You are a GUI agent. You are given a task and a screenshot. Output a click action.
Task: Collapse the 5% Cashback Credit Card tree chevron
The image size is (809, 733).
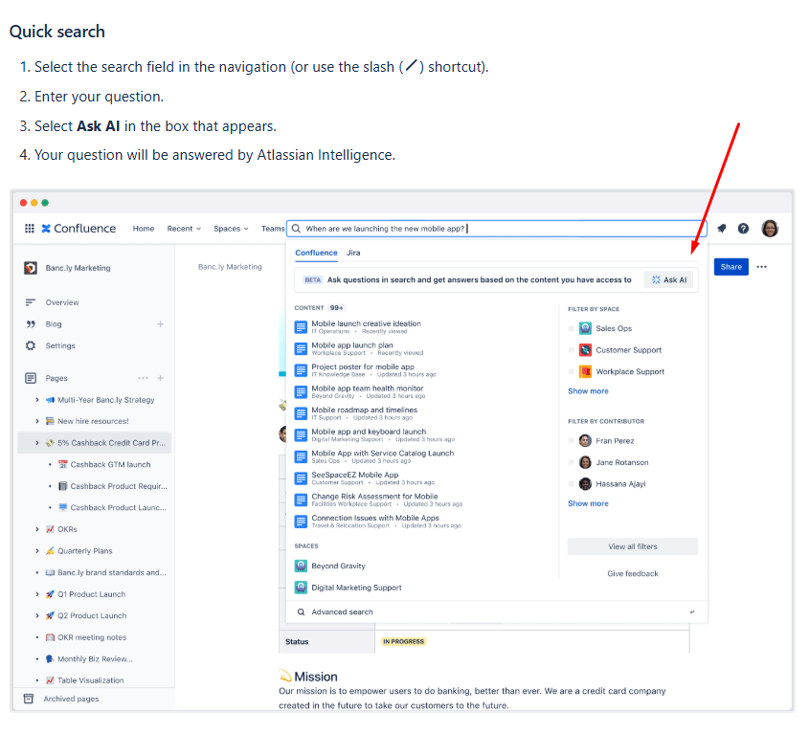point(37,443)
